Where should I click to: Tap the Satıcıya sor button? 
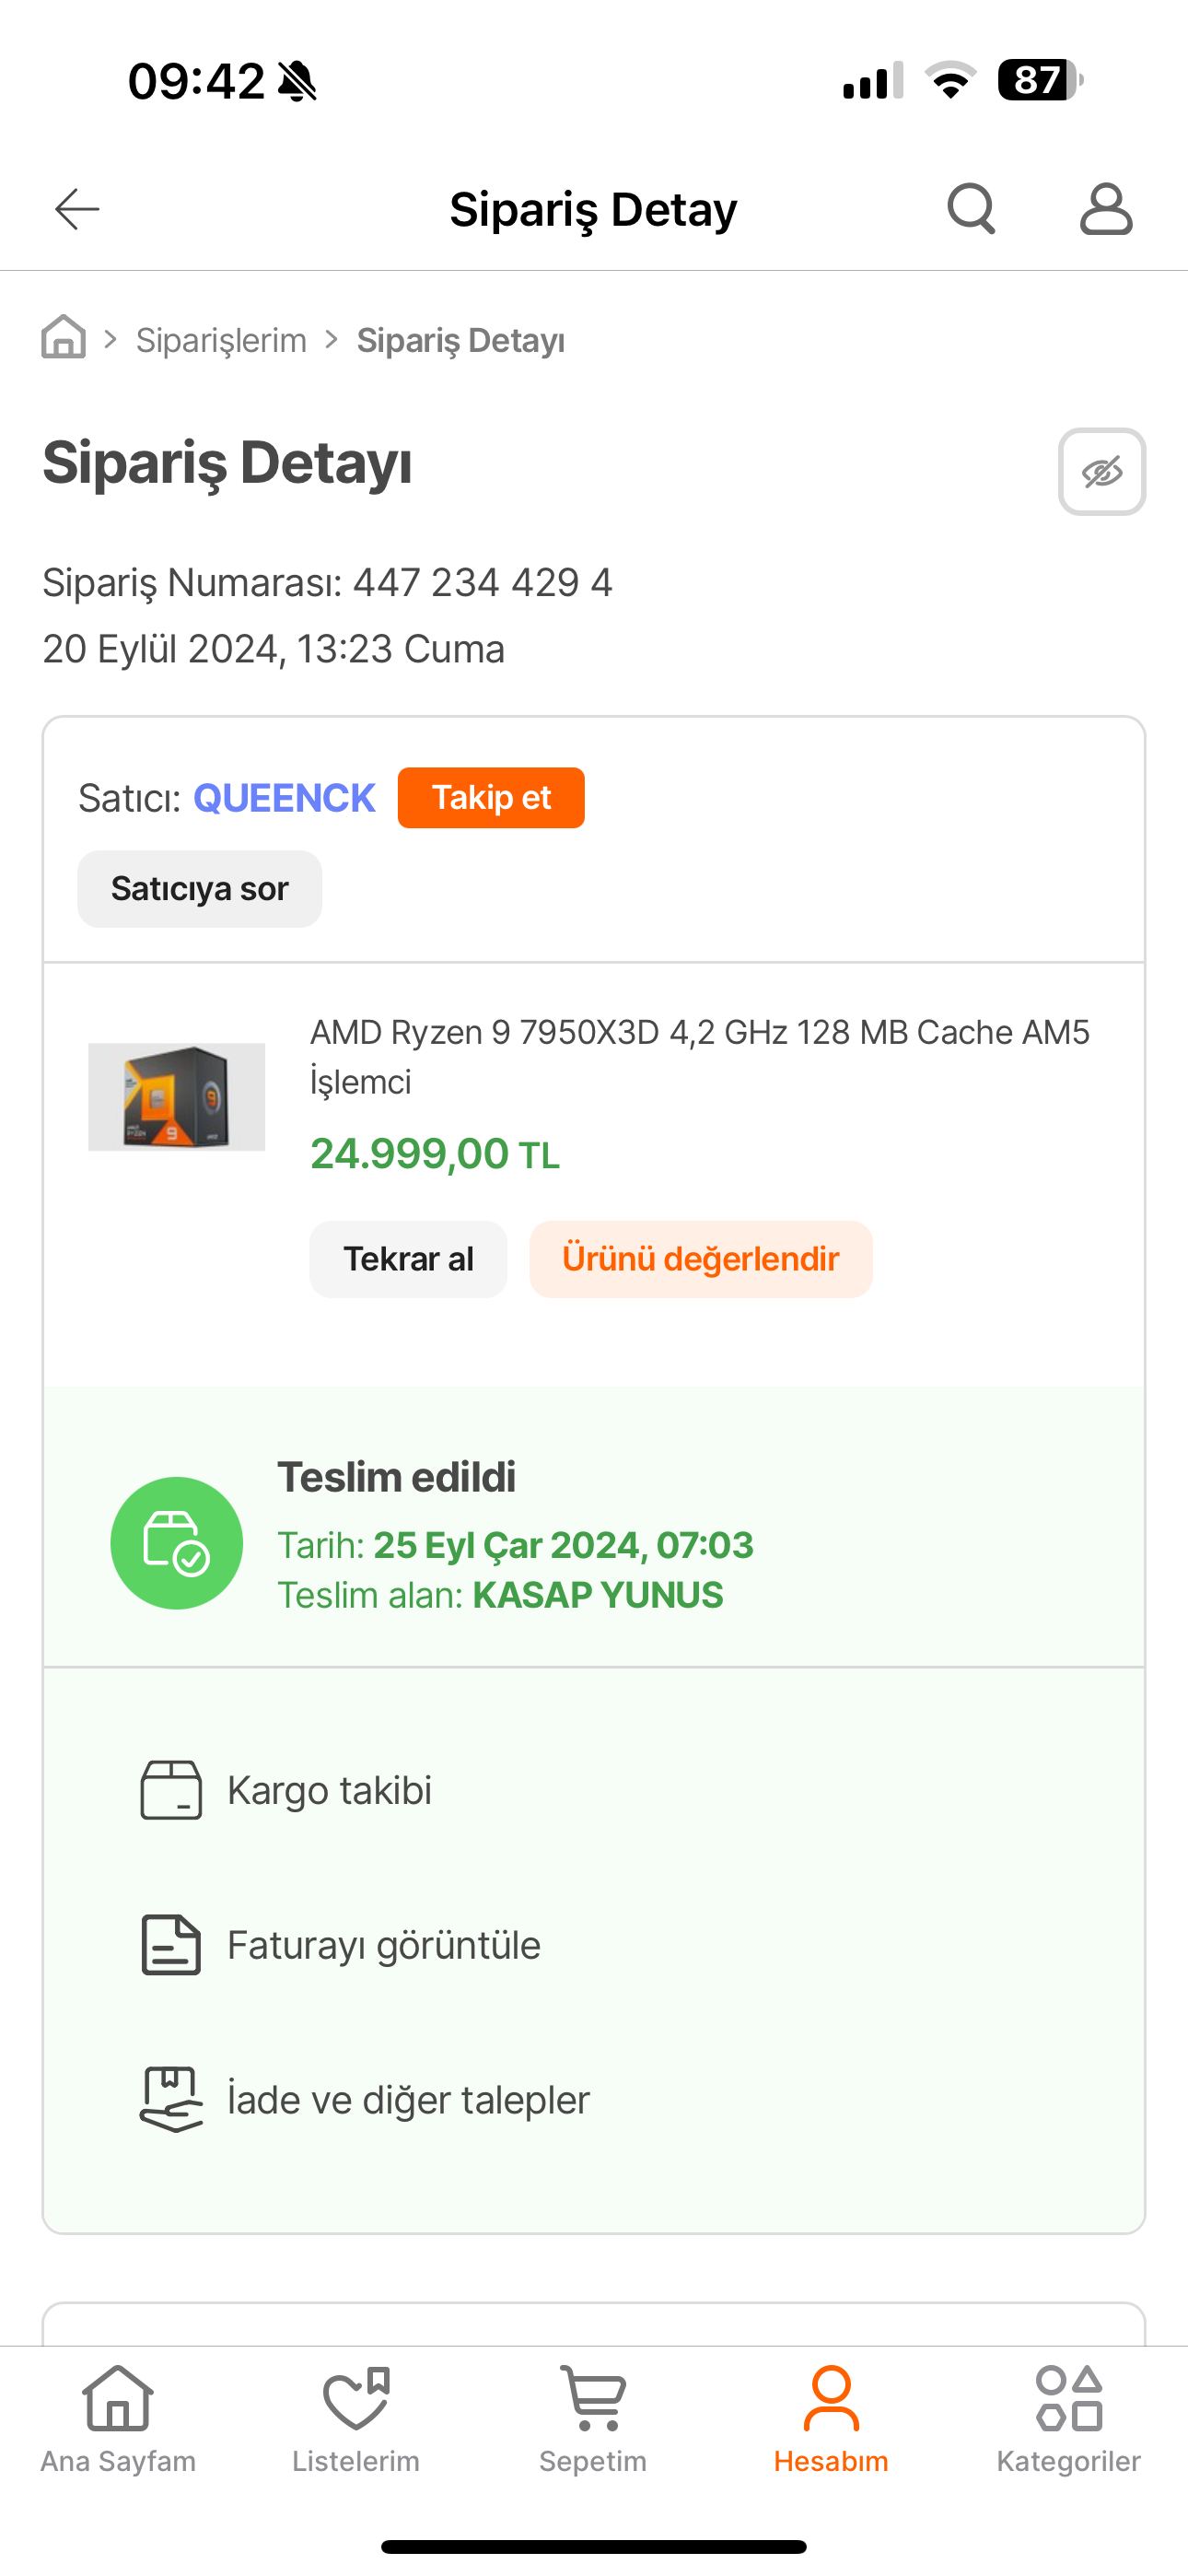point(200,889)
